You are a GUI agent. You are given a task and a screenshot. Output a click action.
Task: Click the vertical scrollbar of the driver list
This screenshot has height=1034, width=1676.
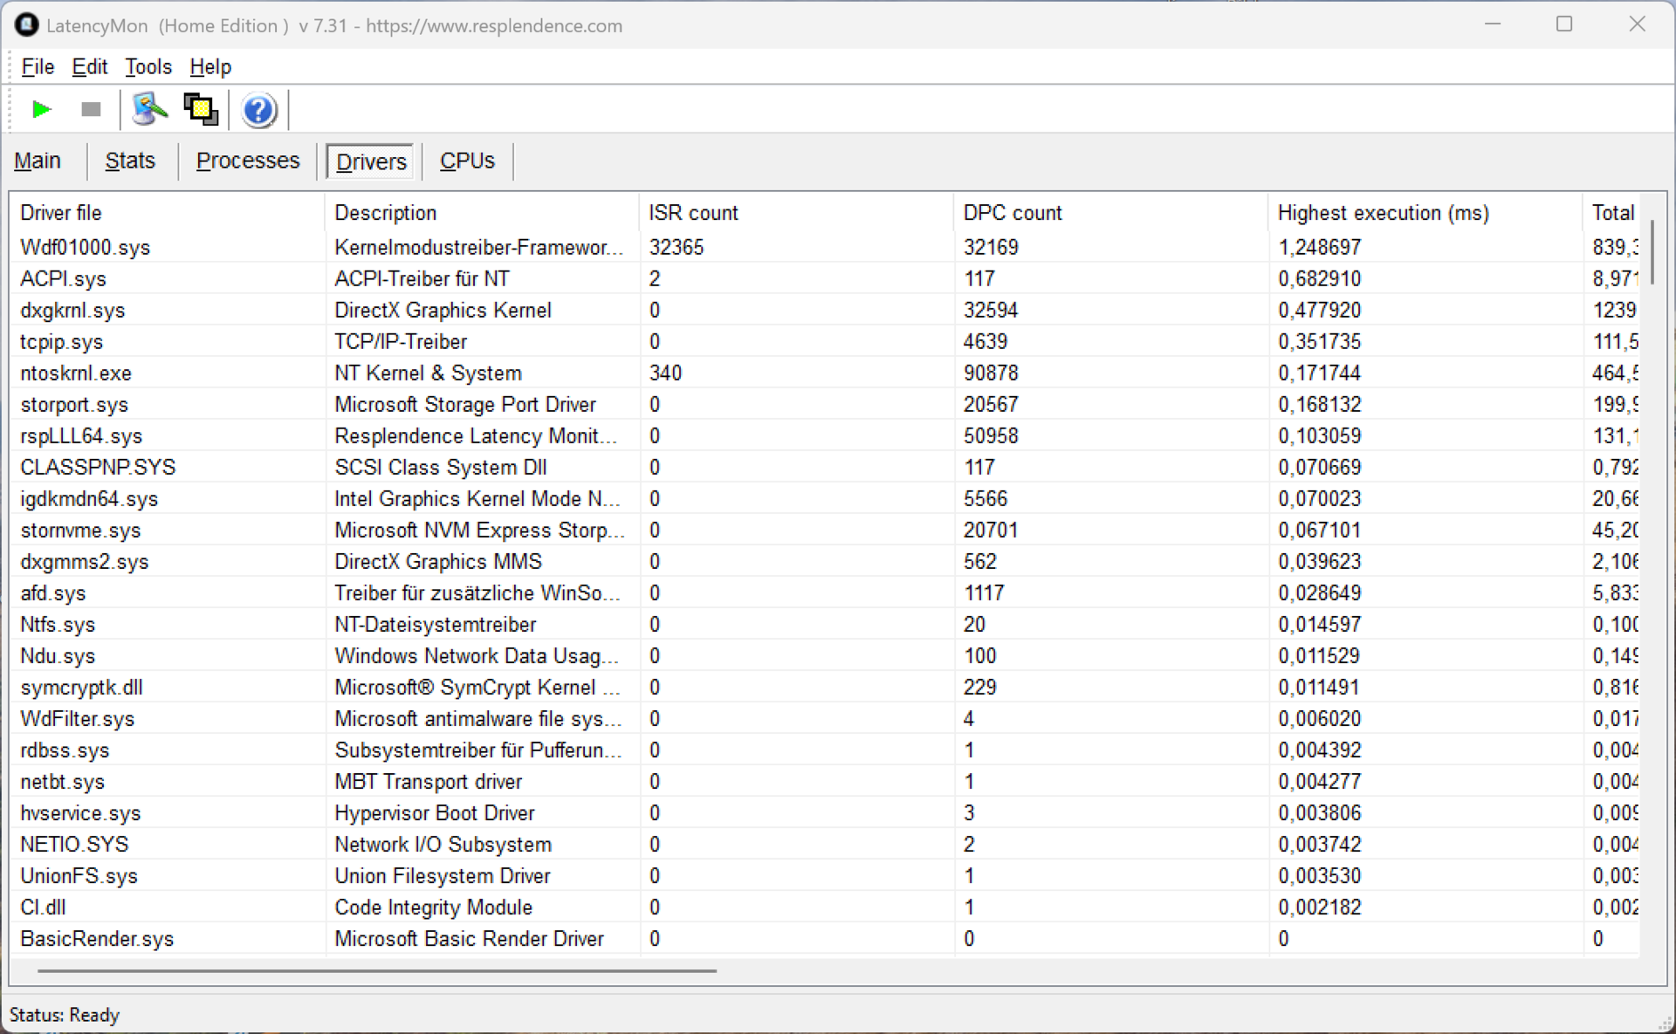pyautogui.click(x=1652, y=251)
